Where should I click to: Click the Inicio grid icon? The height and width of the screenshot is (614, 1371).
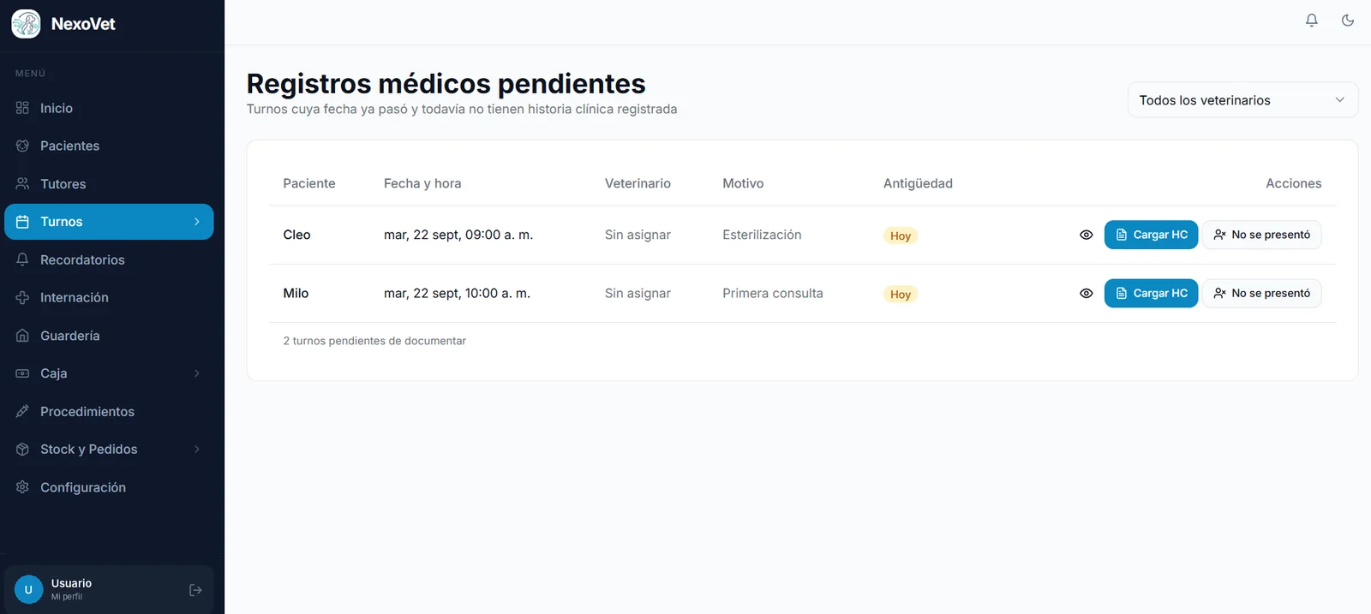pos(22,108)
